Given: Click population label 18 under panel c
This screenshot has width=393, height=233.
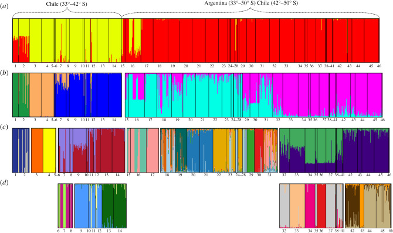Looking at the screenshot, I should pyautogui.click(x=167, y=175).
